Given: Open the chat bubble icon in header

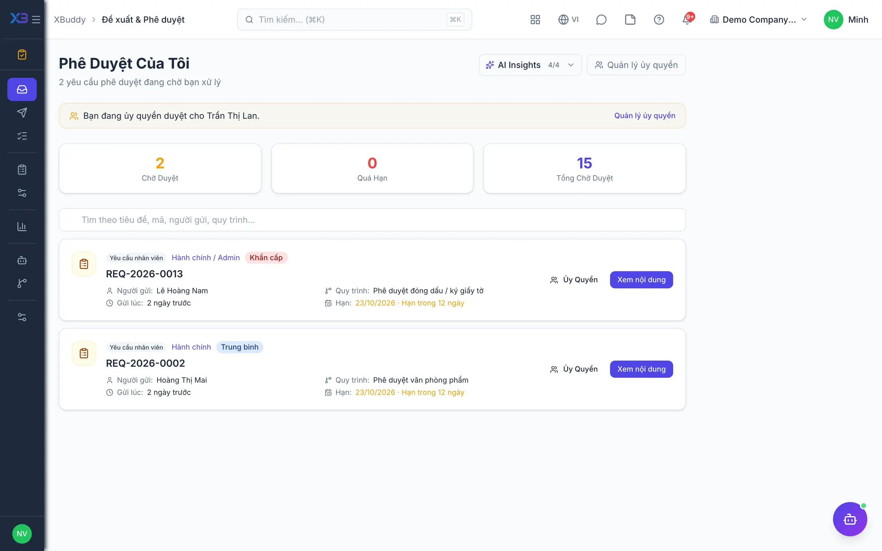Looking at the screenshot, I should 601,19.
